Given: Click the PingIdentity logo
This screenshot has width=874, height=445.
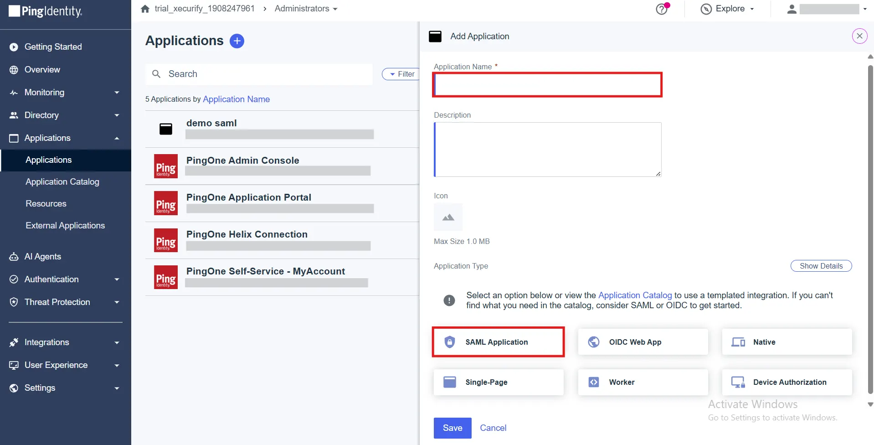Looking at the screenshot, I should tap(46, 11).
